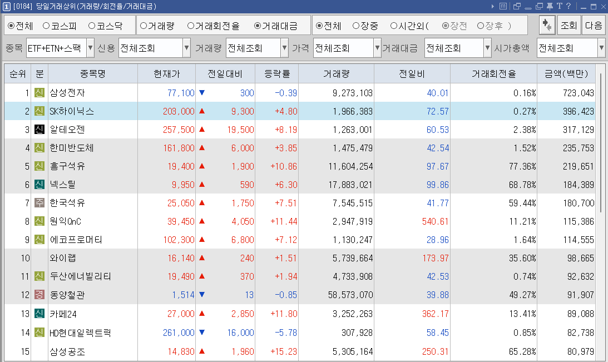Open the 가격 filter dropdown
The image size is (608, 362).
click(x=347, y=48)
